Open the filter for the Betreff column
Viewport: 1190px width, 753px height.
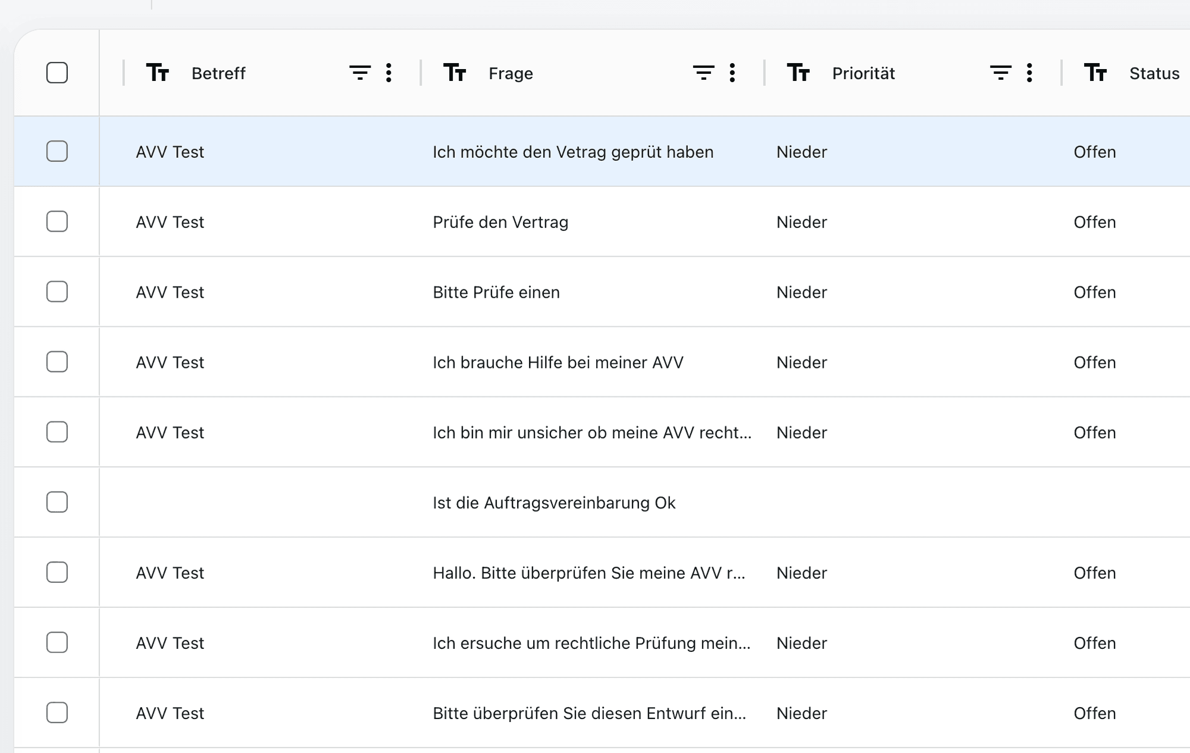point(360,73)
